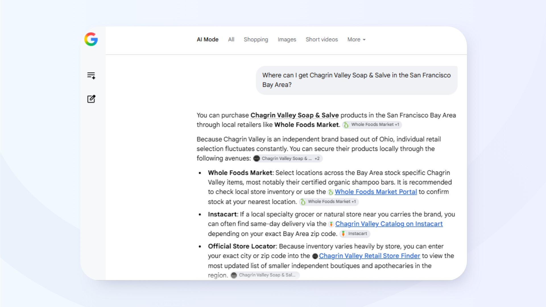546x307 pixels.
Task: Switch to the All results tab
Action: [x=231, y=40]
